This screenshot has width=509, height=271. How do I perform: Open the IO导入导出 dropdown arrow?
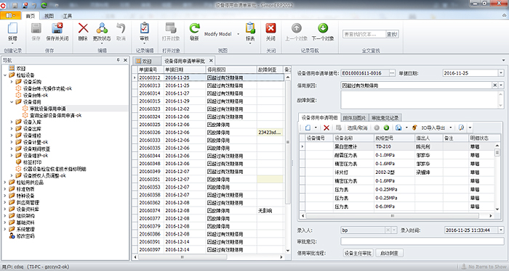point(451,128)
